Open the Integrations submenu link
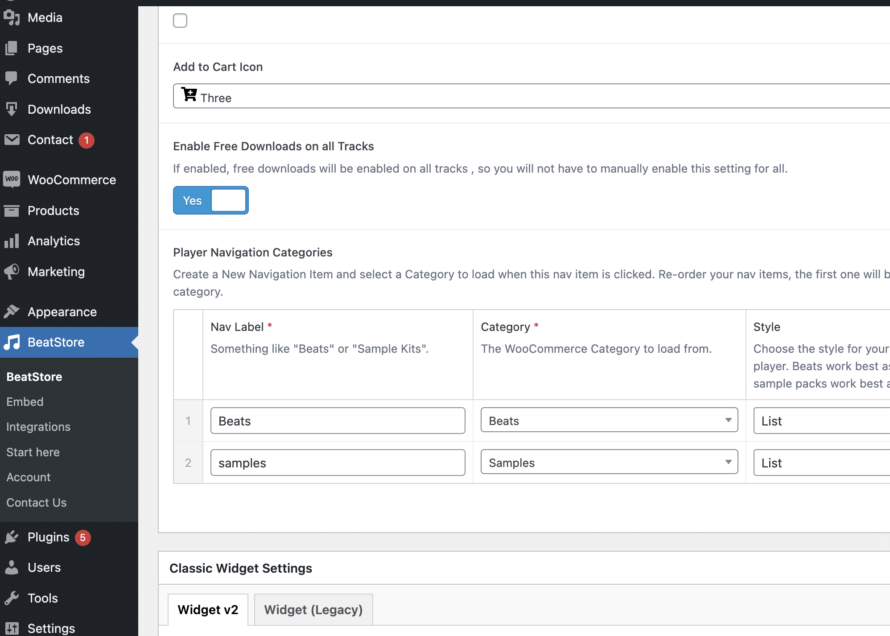The height and width of the screenshot is (636, 890). coord(38,427)
